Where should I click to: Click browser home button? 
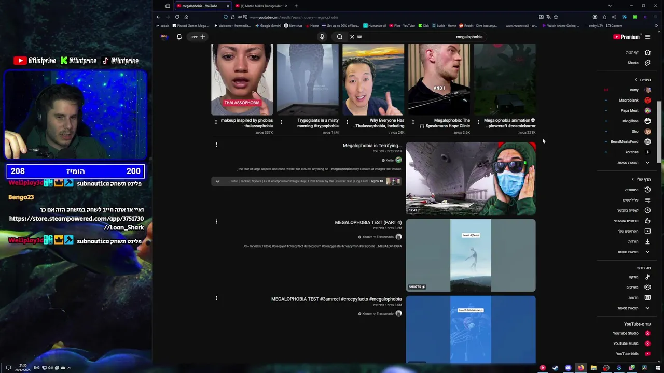186,17
